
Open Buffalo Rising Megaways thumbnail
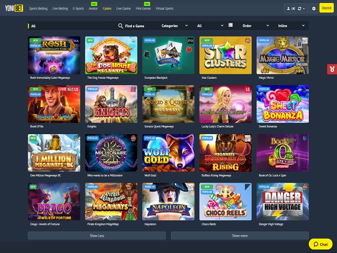tap(225, 153)
